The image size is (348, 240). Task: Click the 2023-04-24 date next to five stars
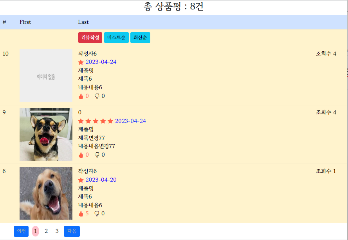tap(130, 121)
